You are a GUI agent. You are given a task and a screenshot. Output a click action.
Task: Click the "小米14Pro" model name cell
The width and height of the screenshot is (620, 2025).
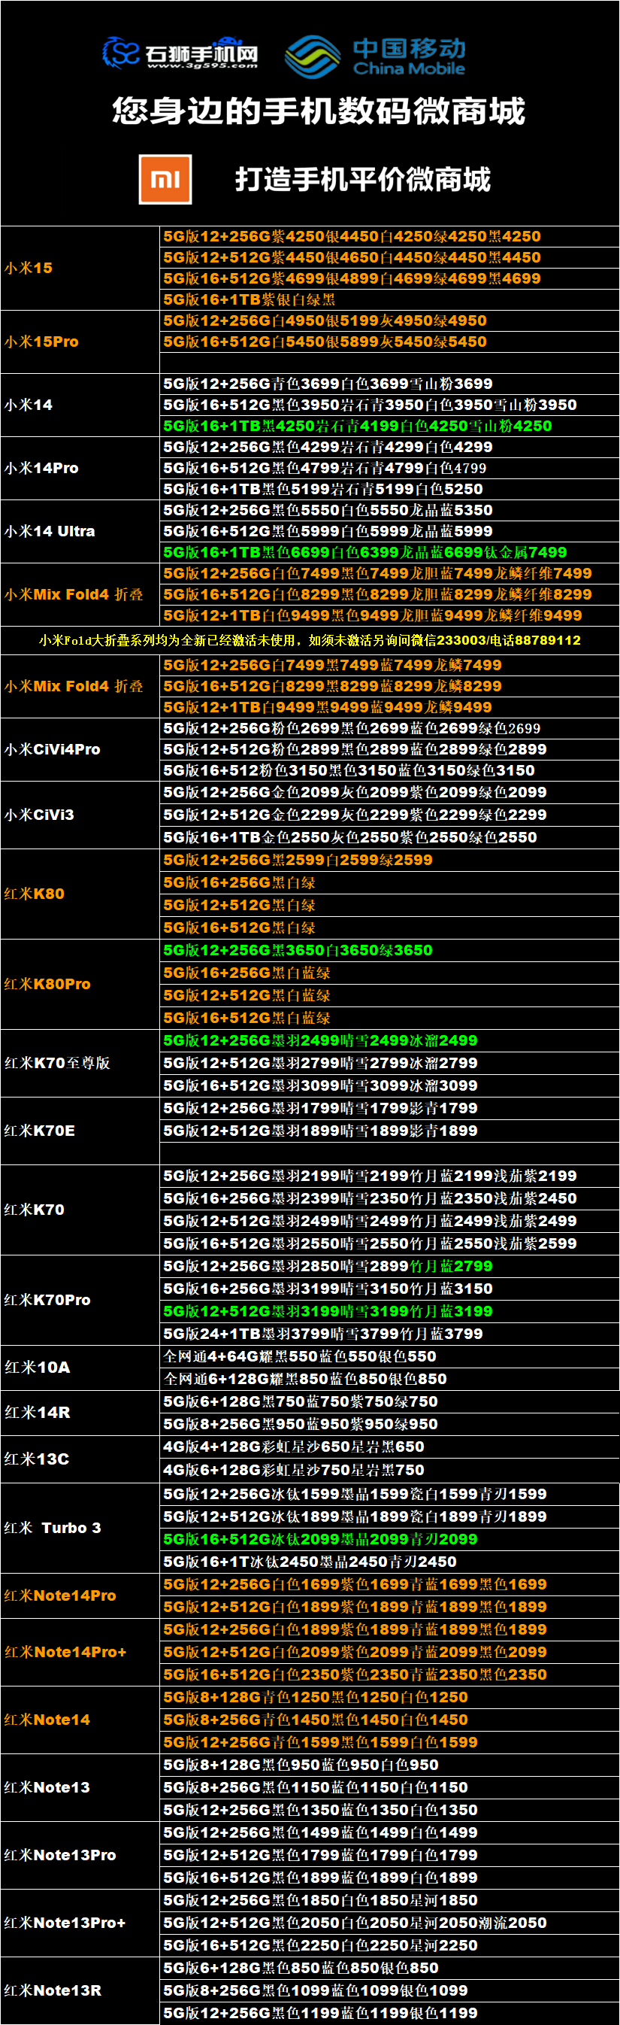tap(80, 469)
